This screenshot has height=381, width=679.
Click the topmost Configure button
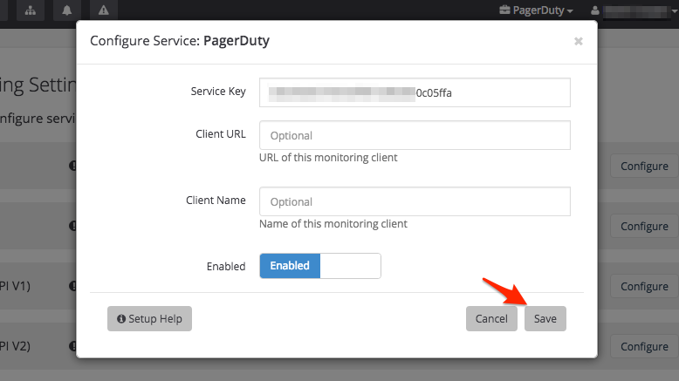pyautogui.click(x=644, y=166)
